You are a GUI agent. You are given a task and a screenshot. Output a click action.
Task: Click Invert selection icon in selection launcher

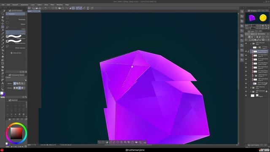(x=107, y=142)
